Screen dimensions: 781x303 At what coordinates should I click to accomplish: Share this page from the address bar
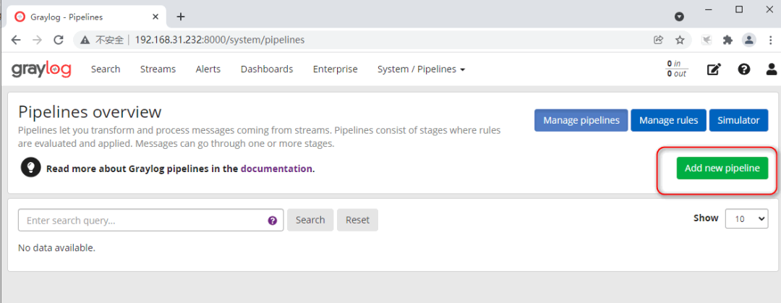coord(658,40)
